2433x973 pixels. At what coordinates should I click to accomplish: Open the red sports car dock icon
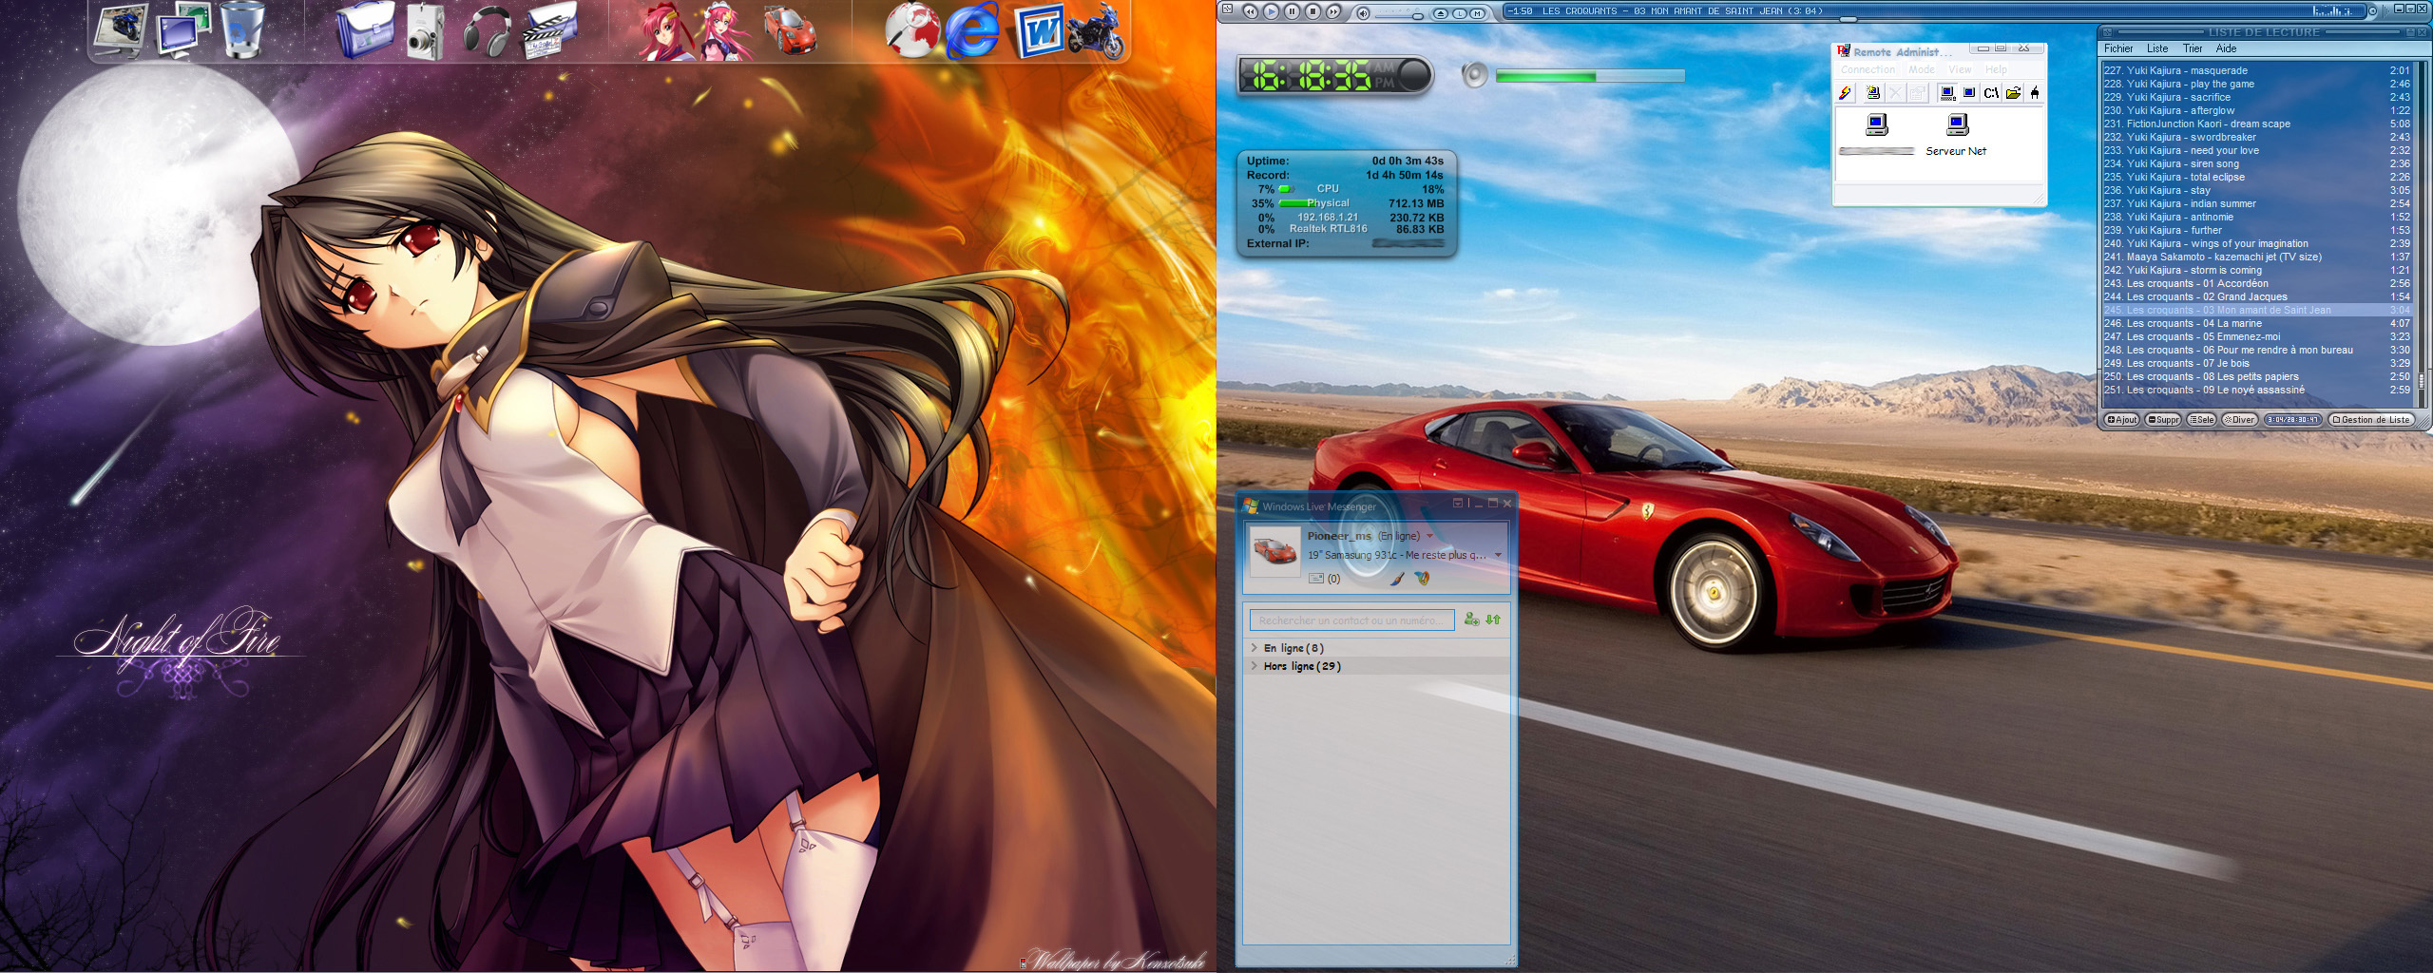(x=790, y=30)
